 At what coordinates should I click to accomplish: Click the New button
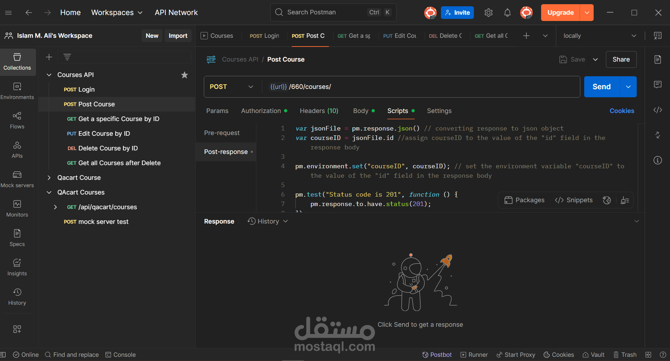tap(152, 36)
